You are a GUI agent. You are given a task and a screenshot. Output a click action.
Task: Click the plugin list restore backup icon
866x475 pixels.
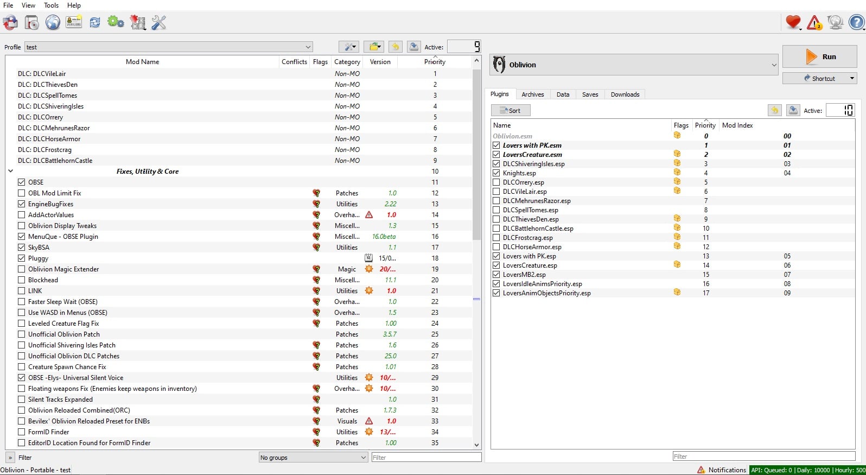775,110
